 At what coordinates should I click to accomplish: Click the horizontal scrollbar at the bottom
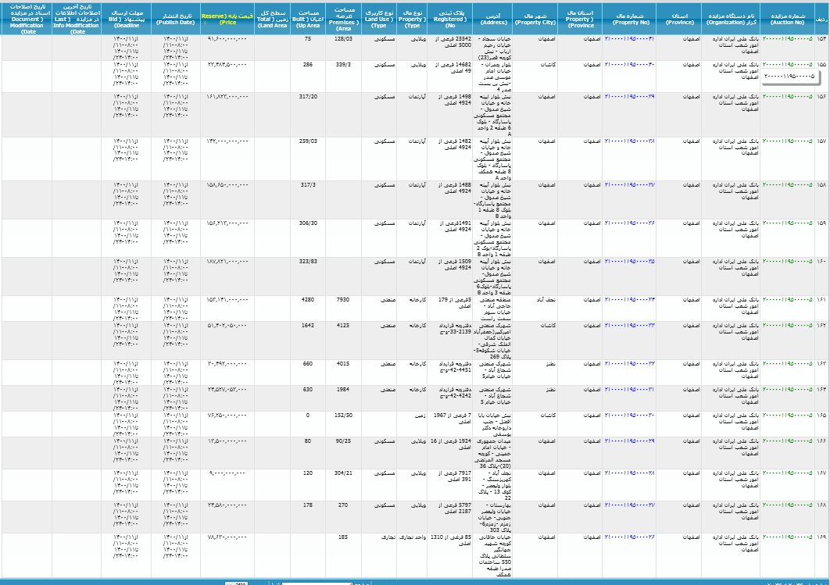328,582
